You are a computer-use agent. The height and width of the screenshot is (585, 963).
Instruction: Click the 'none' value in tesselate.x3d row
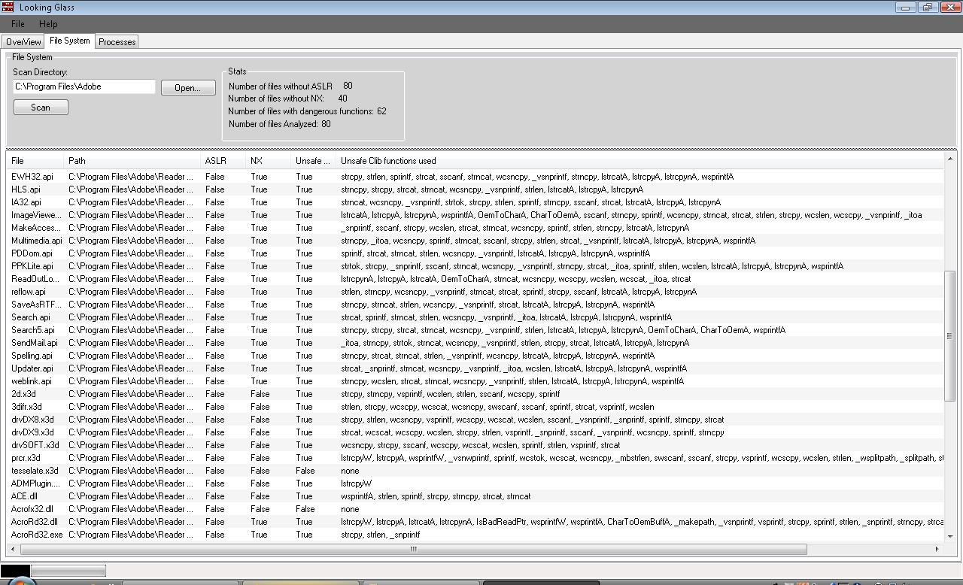tap(350, 471)
